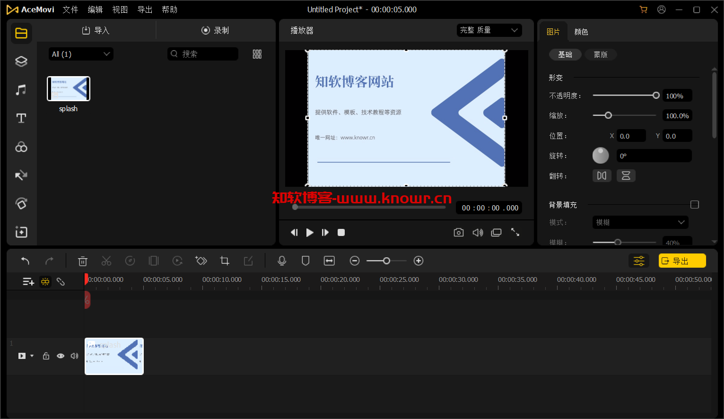Screen dimensions: 724x419
Task: Open the 帮助 menu
Action: [169, 9]
